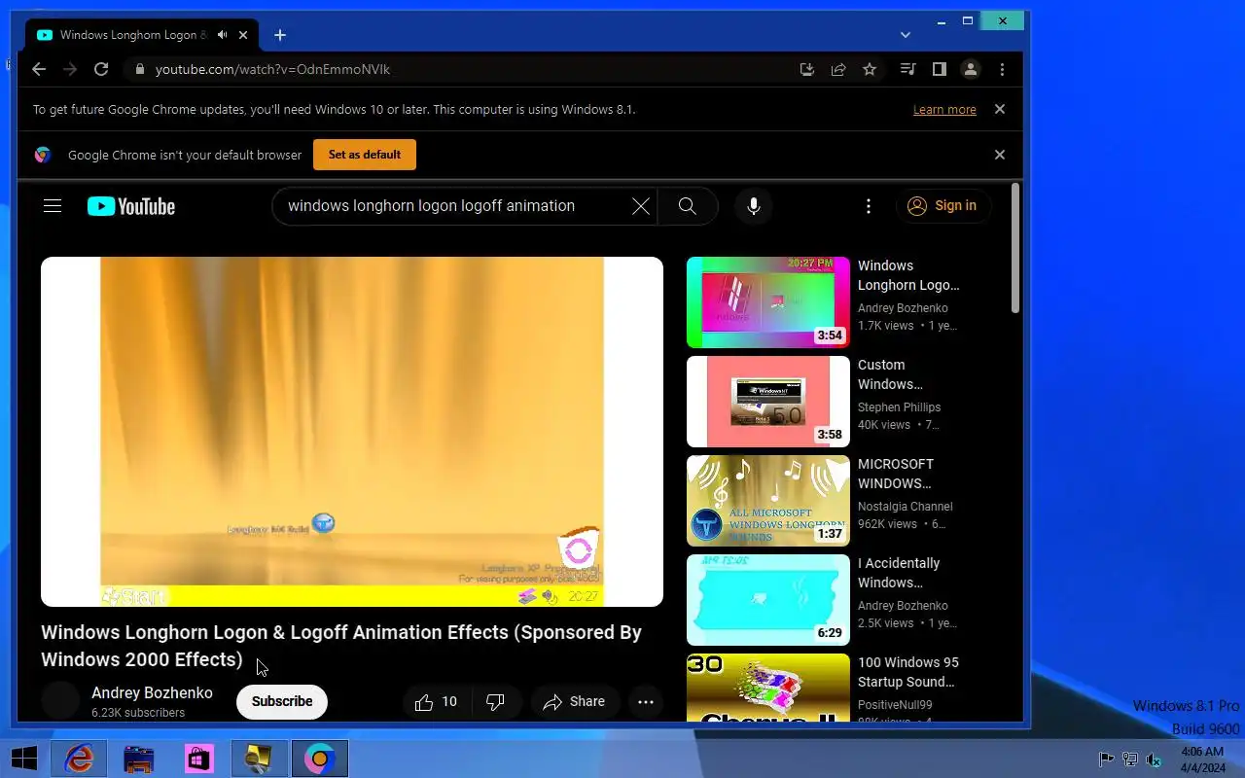Go back using the browser back arrow
1245x778 pixels.
(x=39, y=69)
